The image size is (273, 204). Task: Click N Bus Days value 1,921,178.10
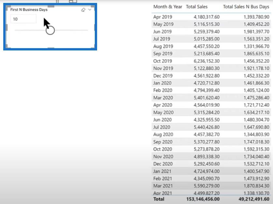pos(256,68)
